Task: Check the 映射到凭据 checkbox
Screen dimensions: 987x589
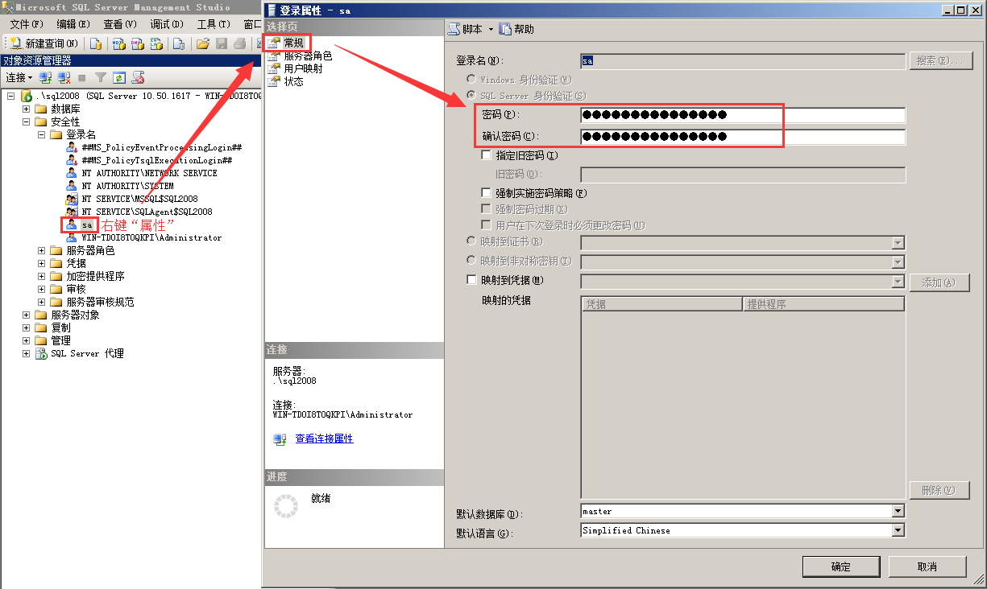Action: [x=471, y=280]
